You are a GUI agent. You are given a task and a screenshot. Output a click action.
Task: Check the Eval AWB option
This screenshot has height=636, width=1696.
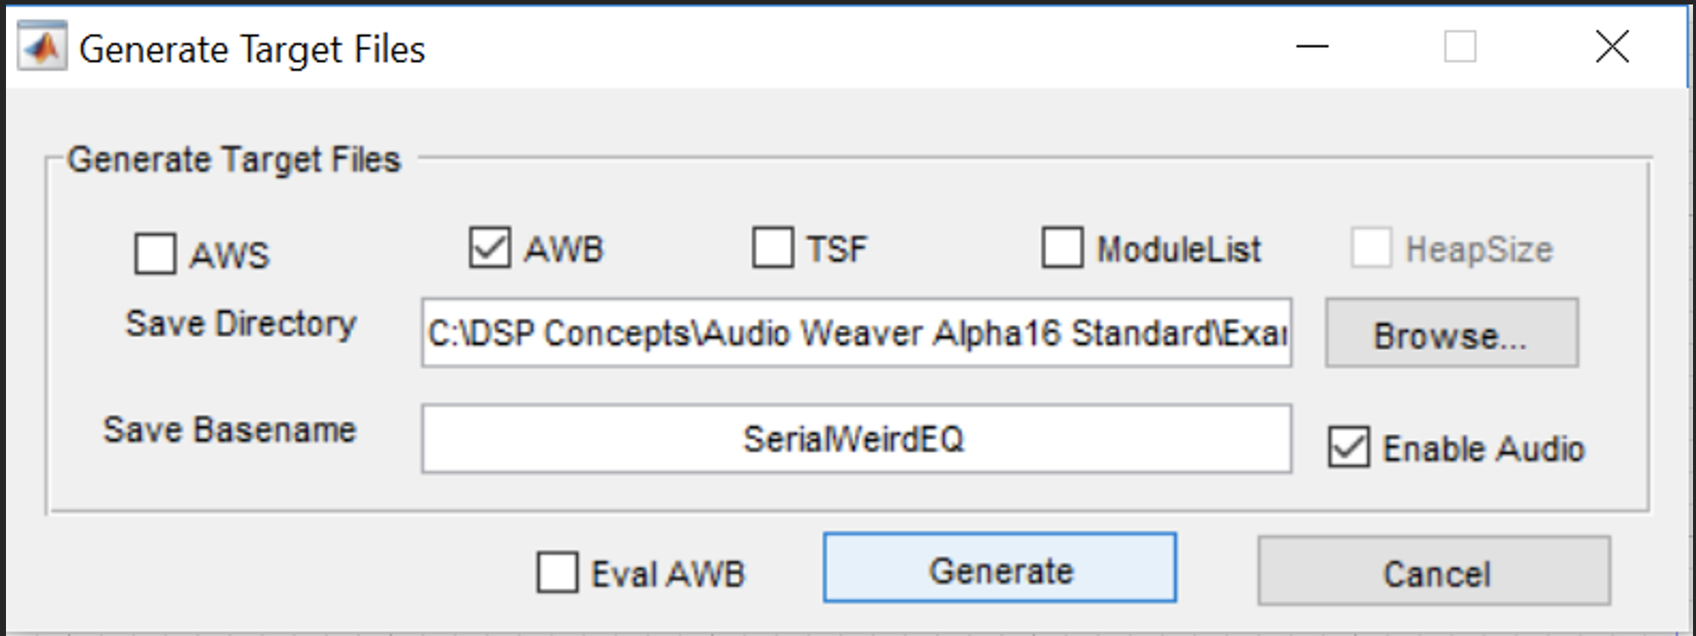coord(557,572)
